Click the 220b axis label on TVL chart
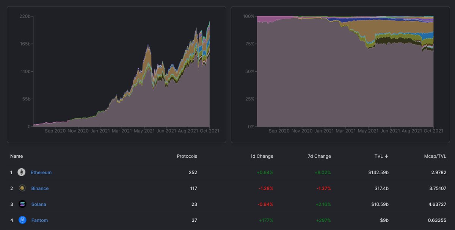455x230 pixels. [x=25, y=16]
